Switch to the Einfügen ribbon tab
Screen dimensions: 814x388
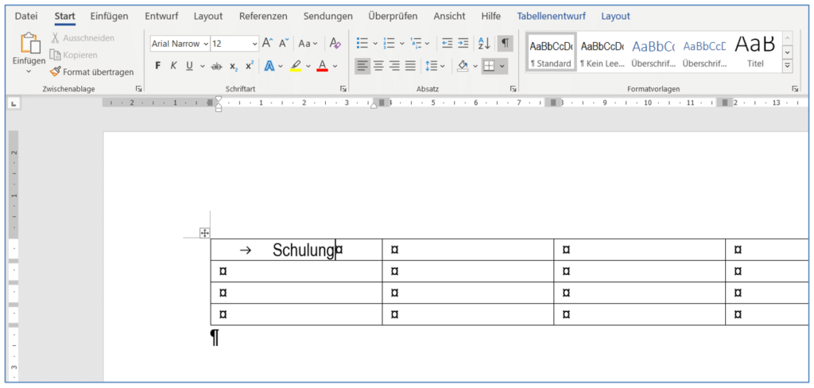(109, 16)
